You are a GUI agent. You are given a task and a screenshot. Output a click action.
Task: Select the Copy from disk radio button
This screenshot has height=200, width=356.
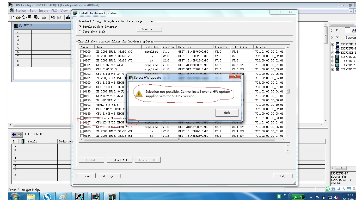point(80,32)
